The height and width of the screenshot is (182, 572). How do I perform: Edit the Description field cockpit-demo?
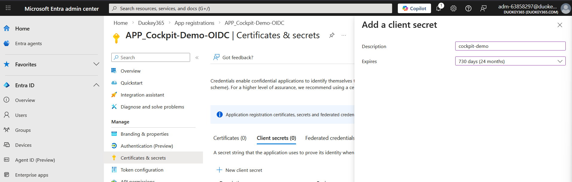coord(510,46)
